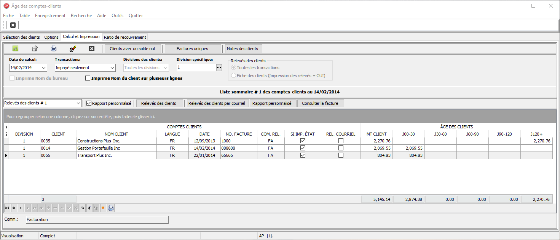Go to the first record in navigator

coord(7,208)
